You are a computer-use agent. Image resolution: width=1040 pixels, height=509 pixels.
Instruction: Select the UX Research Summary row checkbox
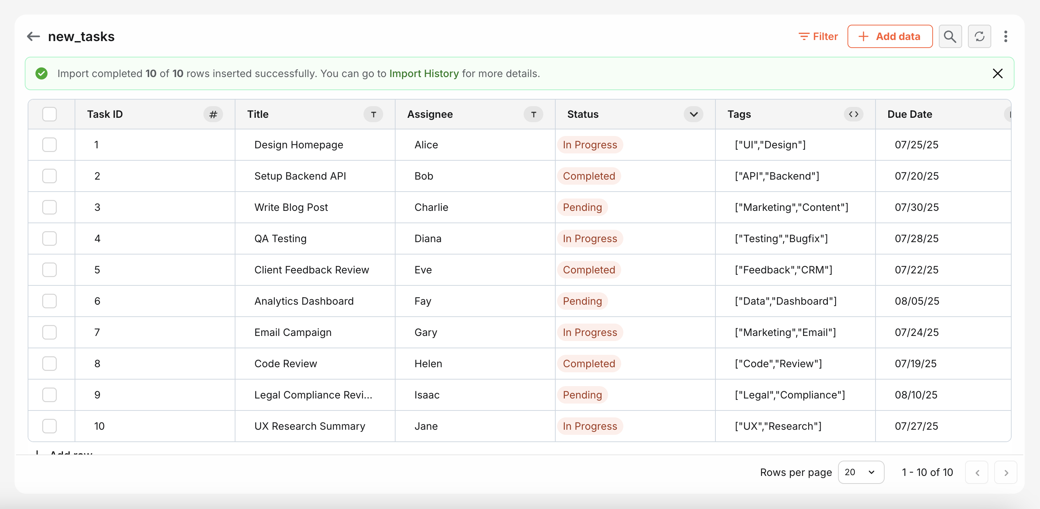(49, 426)
